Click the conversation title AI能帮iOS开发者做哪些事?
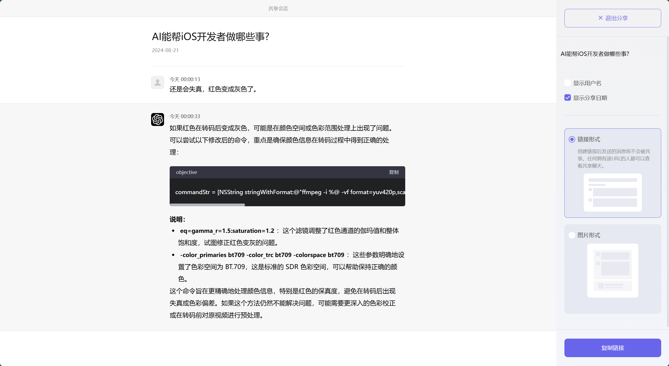669x366 pixels. (x=211, y=36)
